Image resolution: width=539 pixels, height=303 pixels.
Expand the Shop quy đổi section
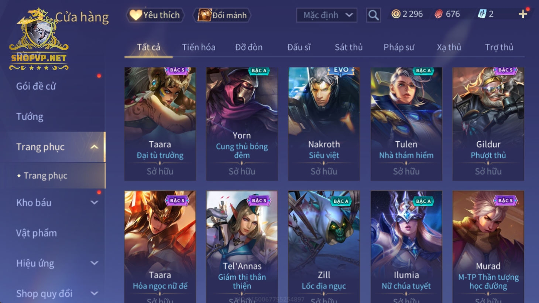click(x=95, y=293)
